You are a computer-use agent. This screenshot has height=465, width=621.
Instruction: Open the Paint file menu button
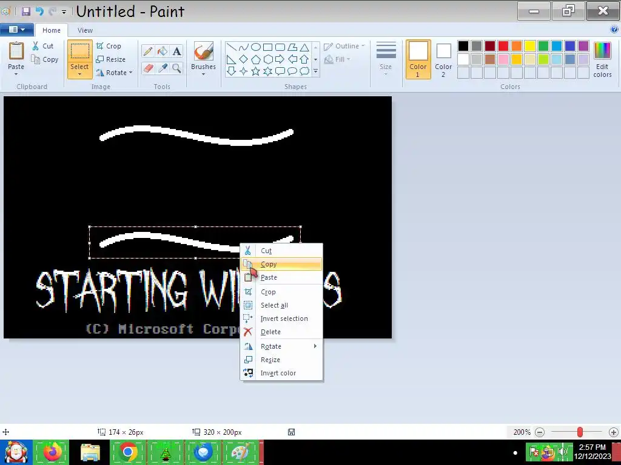pos(16,29)
